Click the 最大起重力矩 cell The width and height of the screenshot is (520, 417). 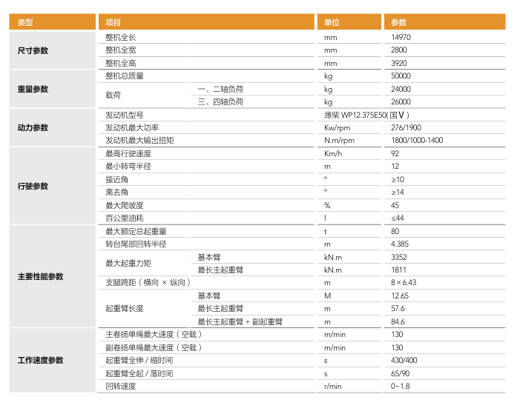tap(128, 264)
